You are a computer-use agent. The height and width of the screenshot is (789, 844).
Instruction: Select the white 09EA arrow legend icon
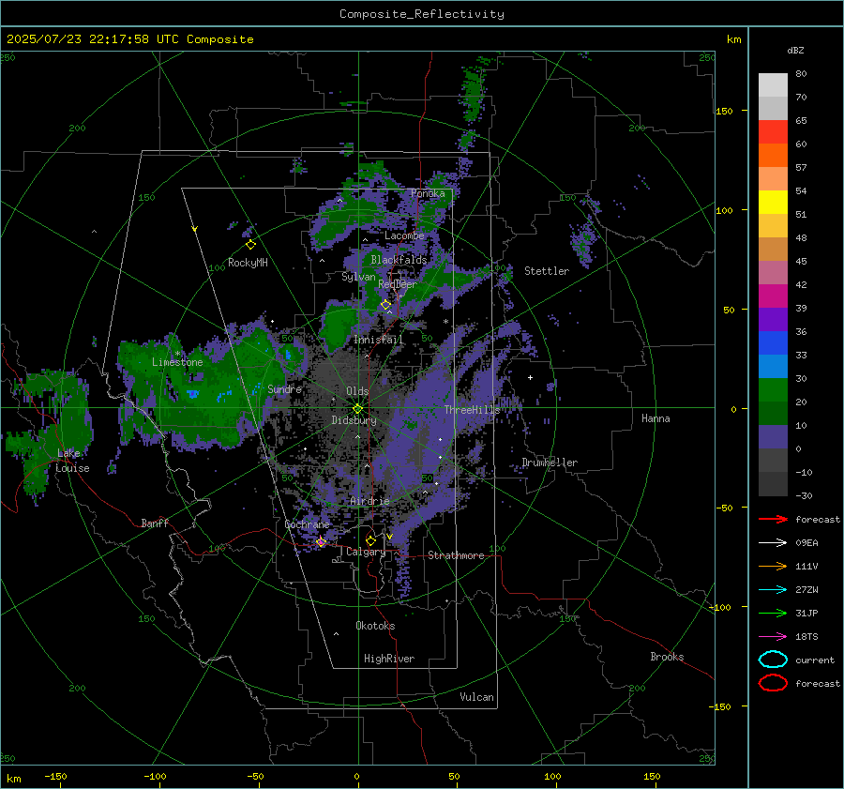pos(773,542)
